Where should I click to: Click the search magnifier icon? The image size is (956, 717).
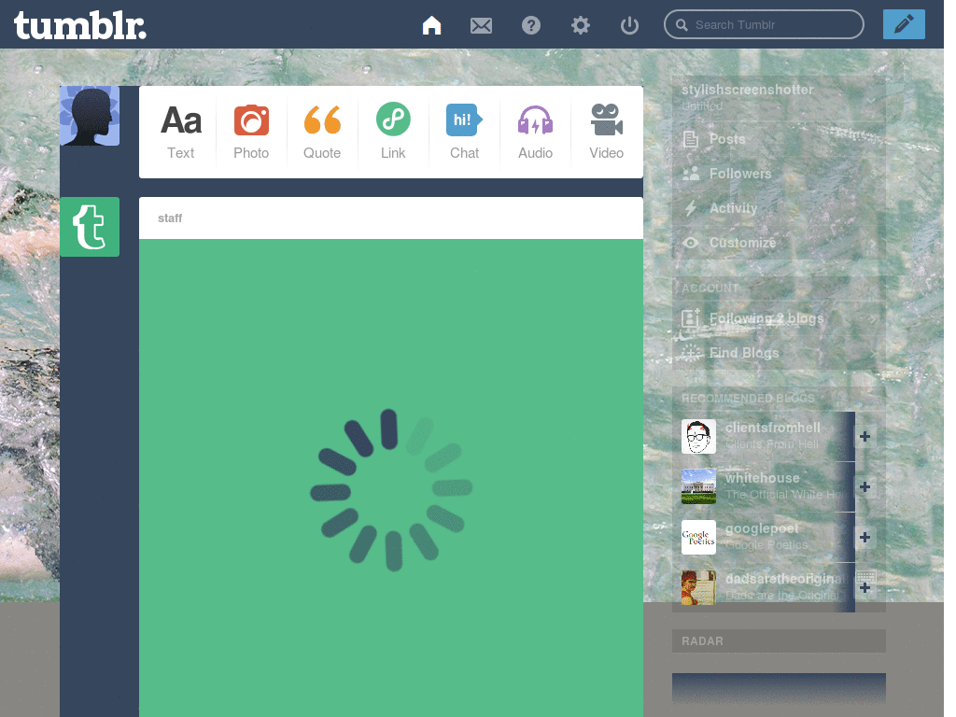(682, 25)
